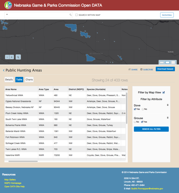This screenshot has height=193, width=179.
Task: Select Twin Lakes R.C. WMA row
Action: [65, 149]
